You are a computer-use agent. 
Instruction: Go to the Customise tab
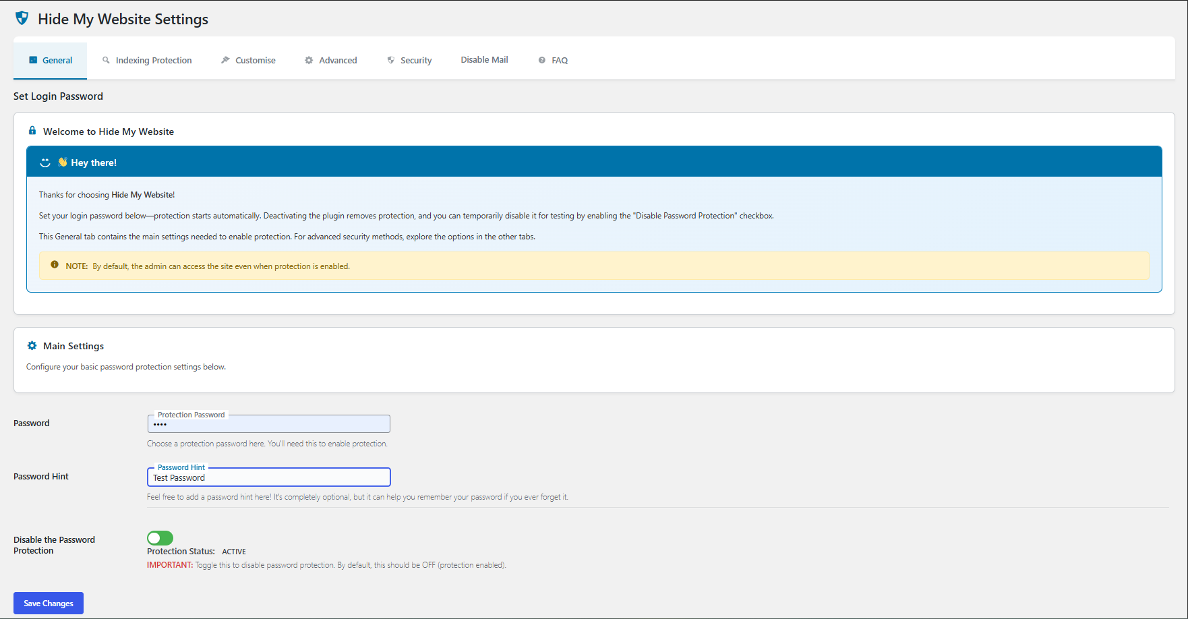[255, 61]
